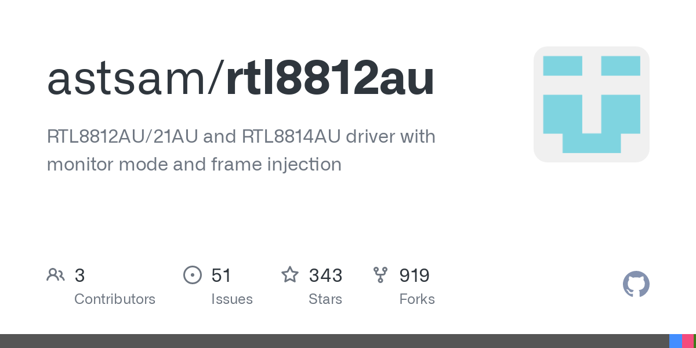
Task: Click the Forks branch icon
Action: pos(380,275)
